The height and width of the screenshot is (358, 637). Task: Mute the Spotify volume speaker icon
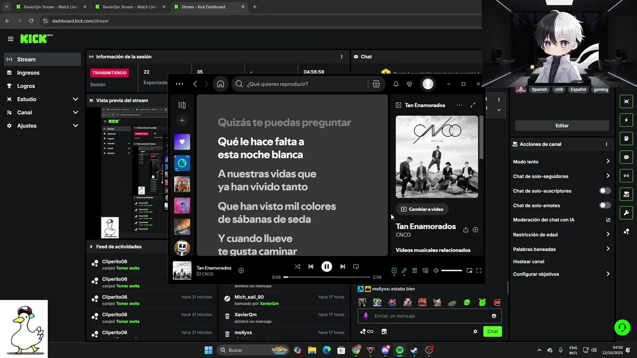point(436,271)
